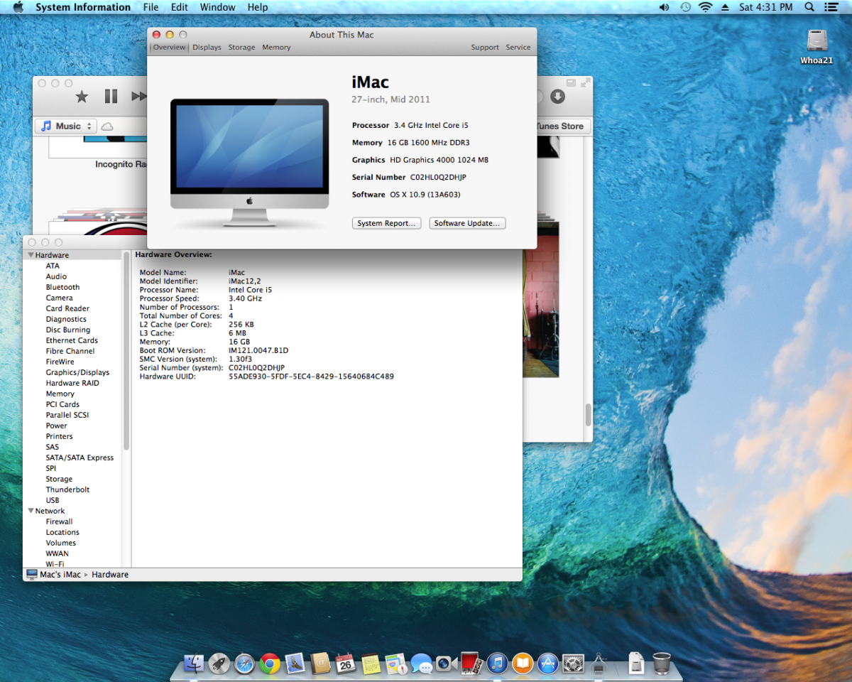852x682 pixels.
Task: Click the System Report button
Action: [386, 223]
